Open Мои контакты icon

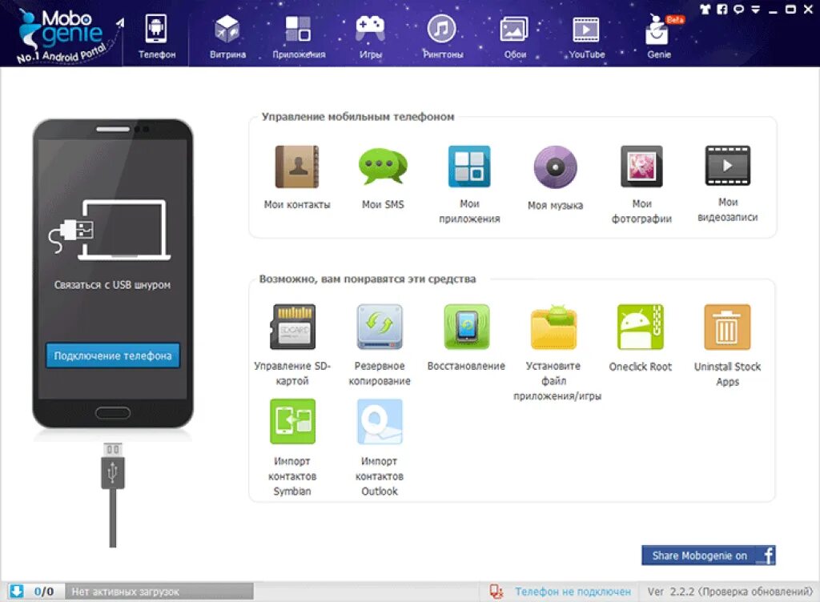pos(297,167)
